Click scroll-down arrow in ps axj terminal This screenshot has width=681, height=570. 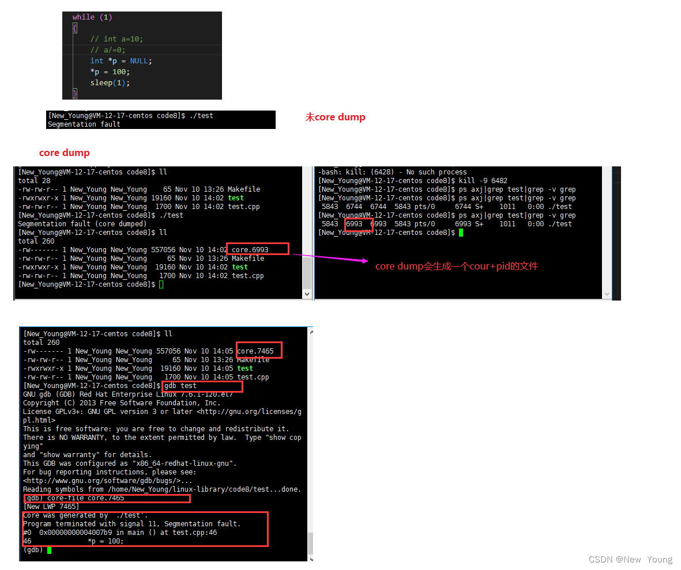[x=606, y=294]
